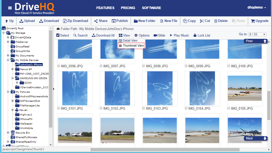Viewport: 272px width, 153px height.
Task: Click the Zip Download icon
Action: (65, 21)
